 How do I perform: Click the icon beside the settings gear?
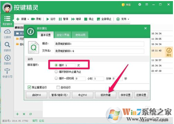tap(147, 4)
